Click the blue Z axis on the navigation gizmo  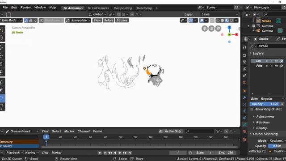[229, 27]
